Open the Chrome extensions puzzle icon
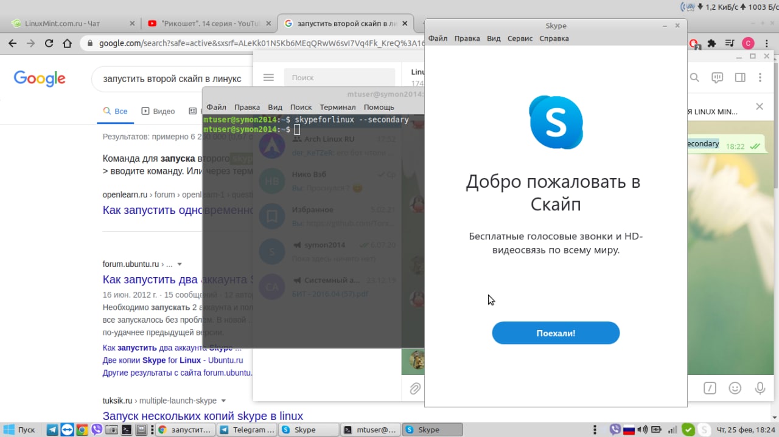Viewport: 779px width, 437px height. [x=711, y=43]
